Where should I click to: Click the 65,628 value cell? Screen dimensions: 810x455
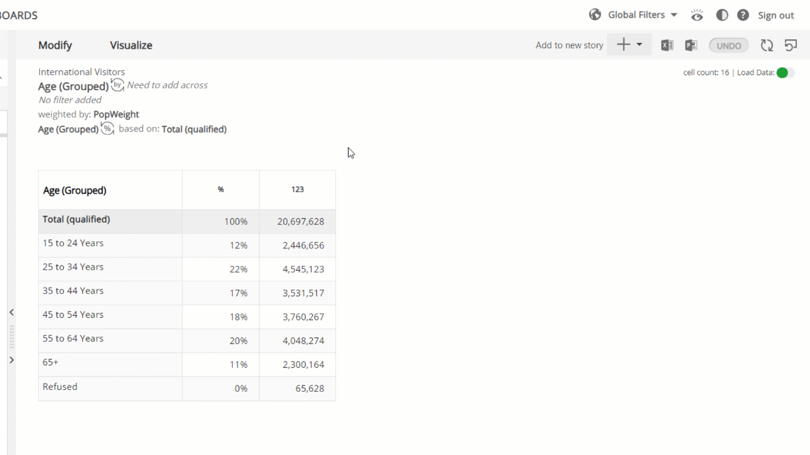pos(297,389)
